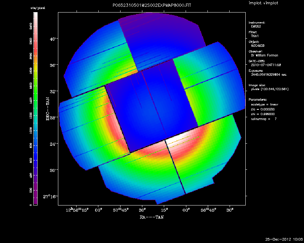Click the DEC--TAN axis label
Image resolution: width=304 pixels, height=243 pixels.
point(48,109)
